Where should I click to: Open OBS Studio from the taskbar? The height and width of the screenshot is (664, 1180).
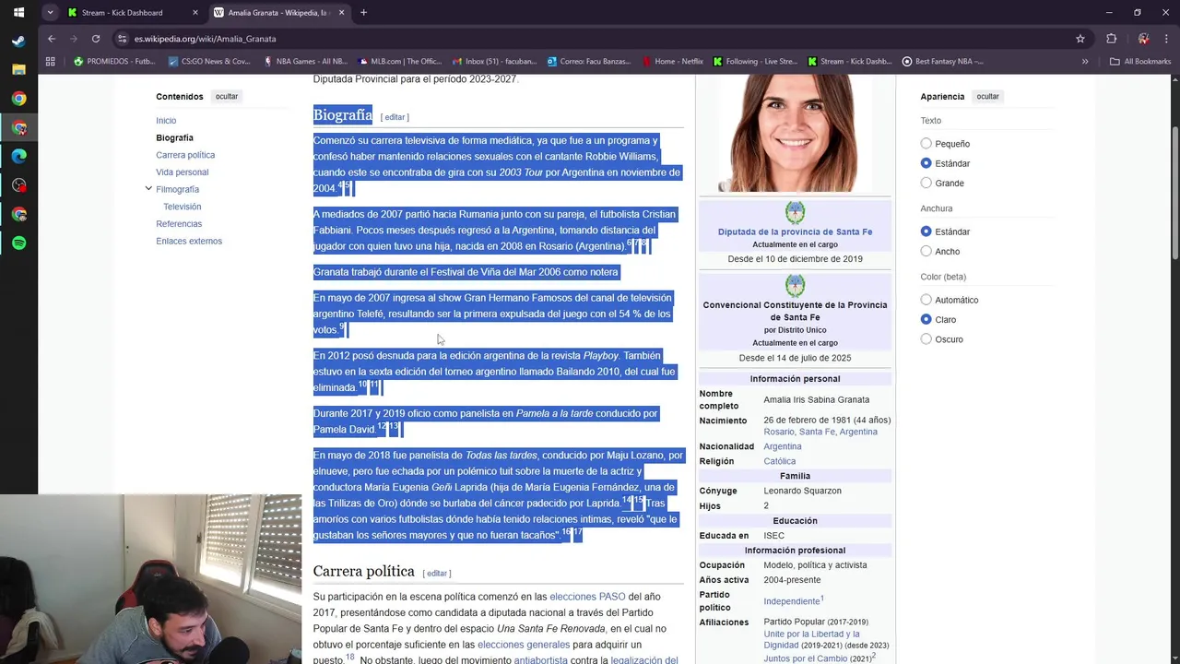18,185
